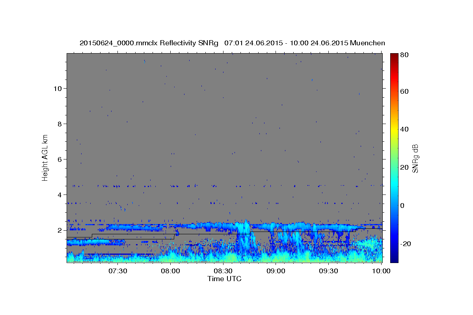Click the 'Height AGL km' y-axis label
The width and height of the screenshot is (473, 315).
[45, 157]
